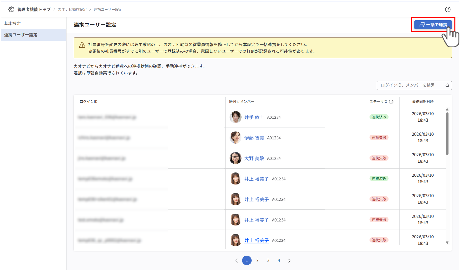Screen dimensions: 462x270
Task: Open the profile link for 井手 敦士
Action: pos(254,117)
